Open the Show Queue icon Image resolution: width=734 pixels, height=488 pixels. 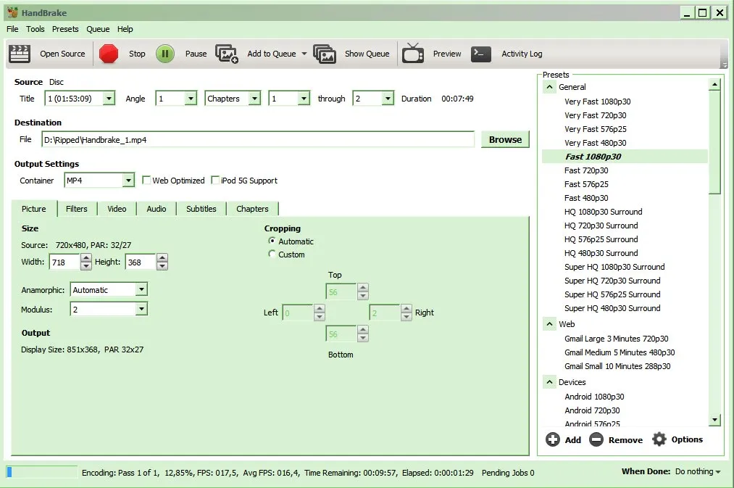(325, 54)
